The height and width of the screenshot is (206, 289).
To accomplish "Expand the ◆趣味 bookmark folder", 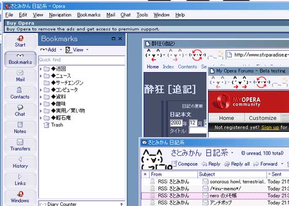I will click(x=41, y=104).
